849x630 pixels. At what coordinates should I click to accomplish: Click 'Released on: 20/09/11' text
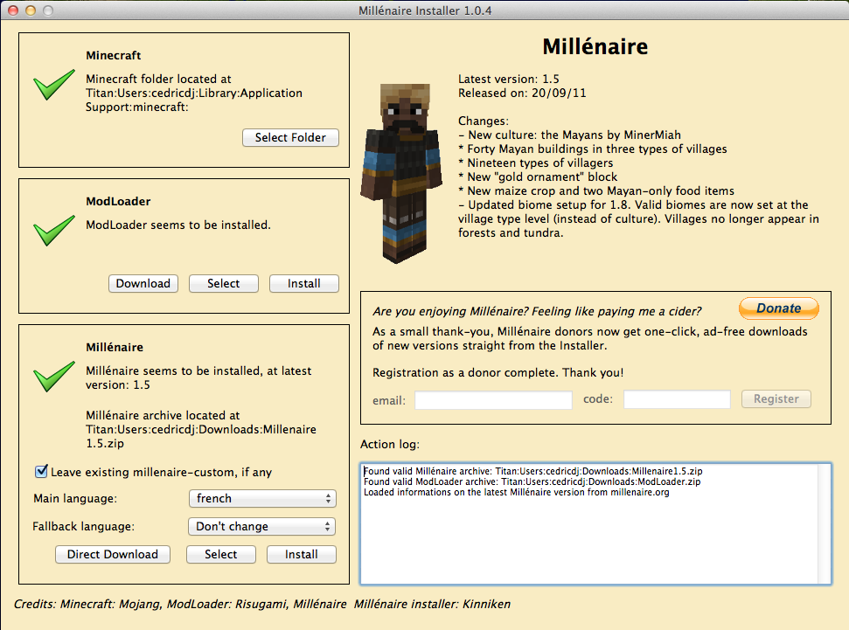click(x=522, y=93)
